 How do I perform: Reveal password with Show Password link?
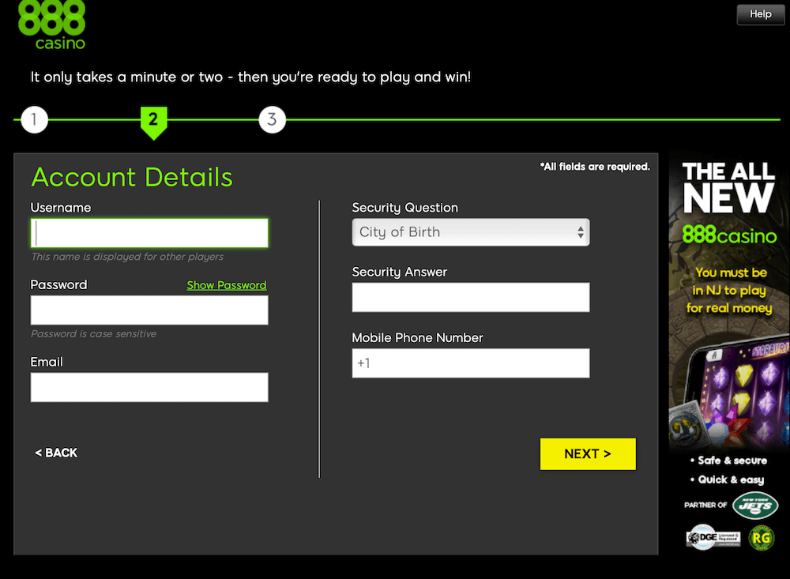[227, 285]
